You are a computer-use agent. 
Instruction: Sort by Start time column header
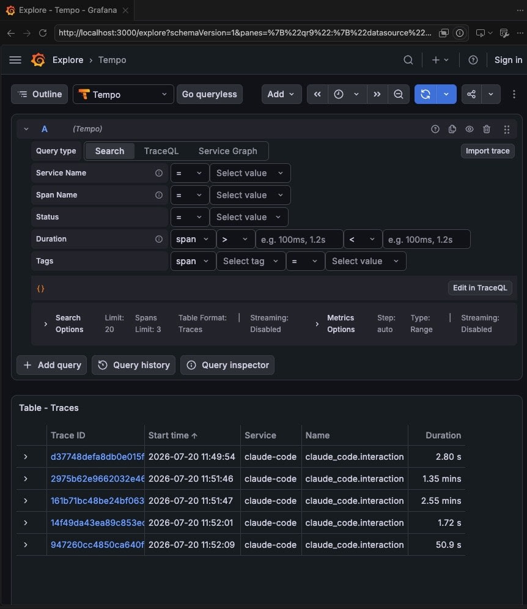tap(173, 435)
